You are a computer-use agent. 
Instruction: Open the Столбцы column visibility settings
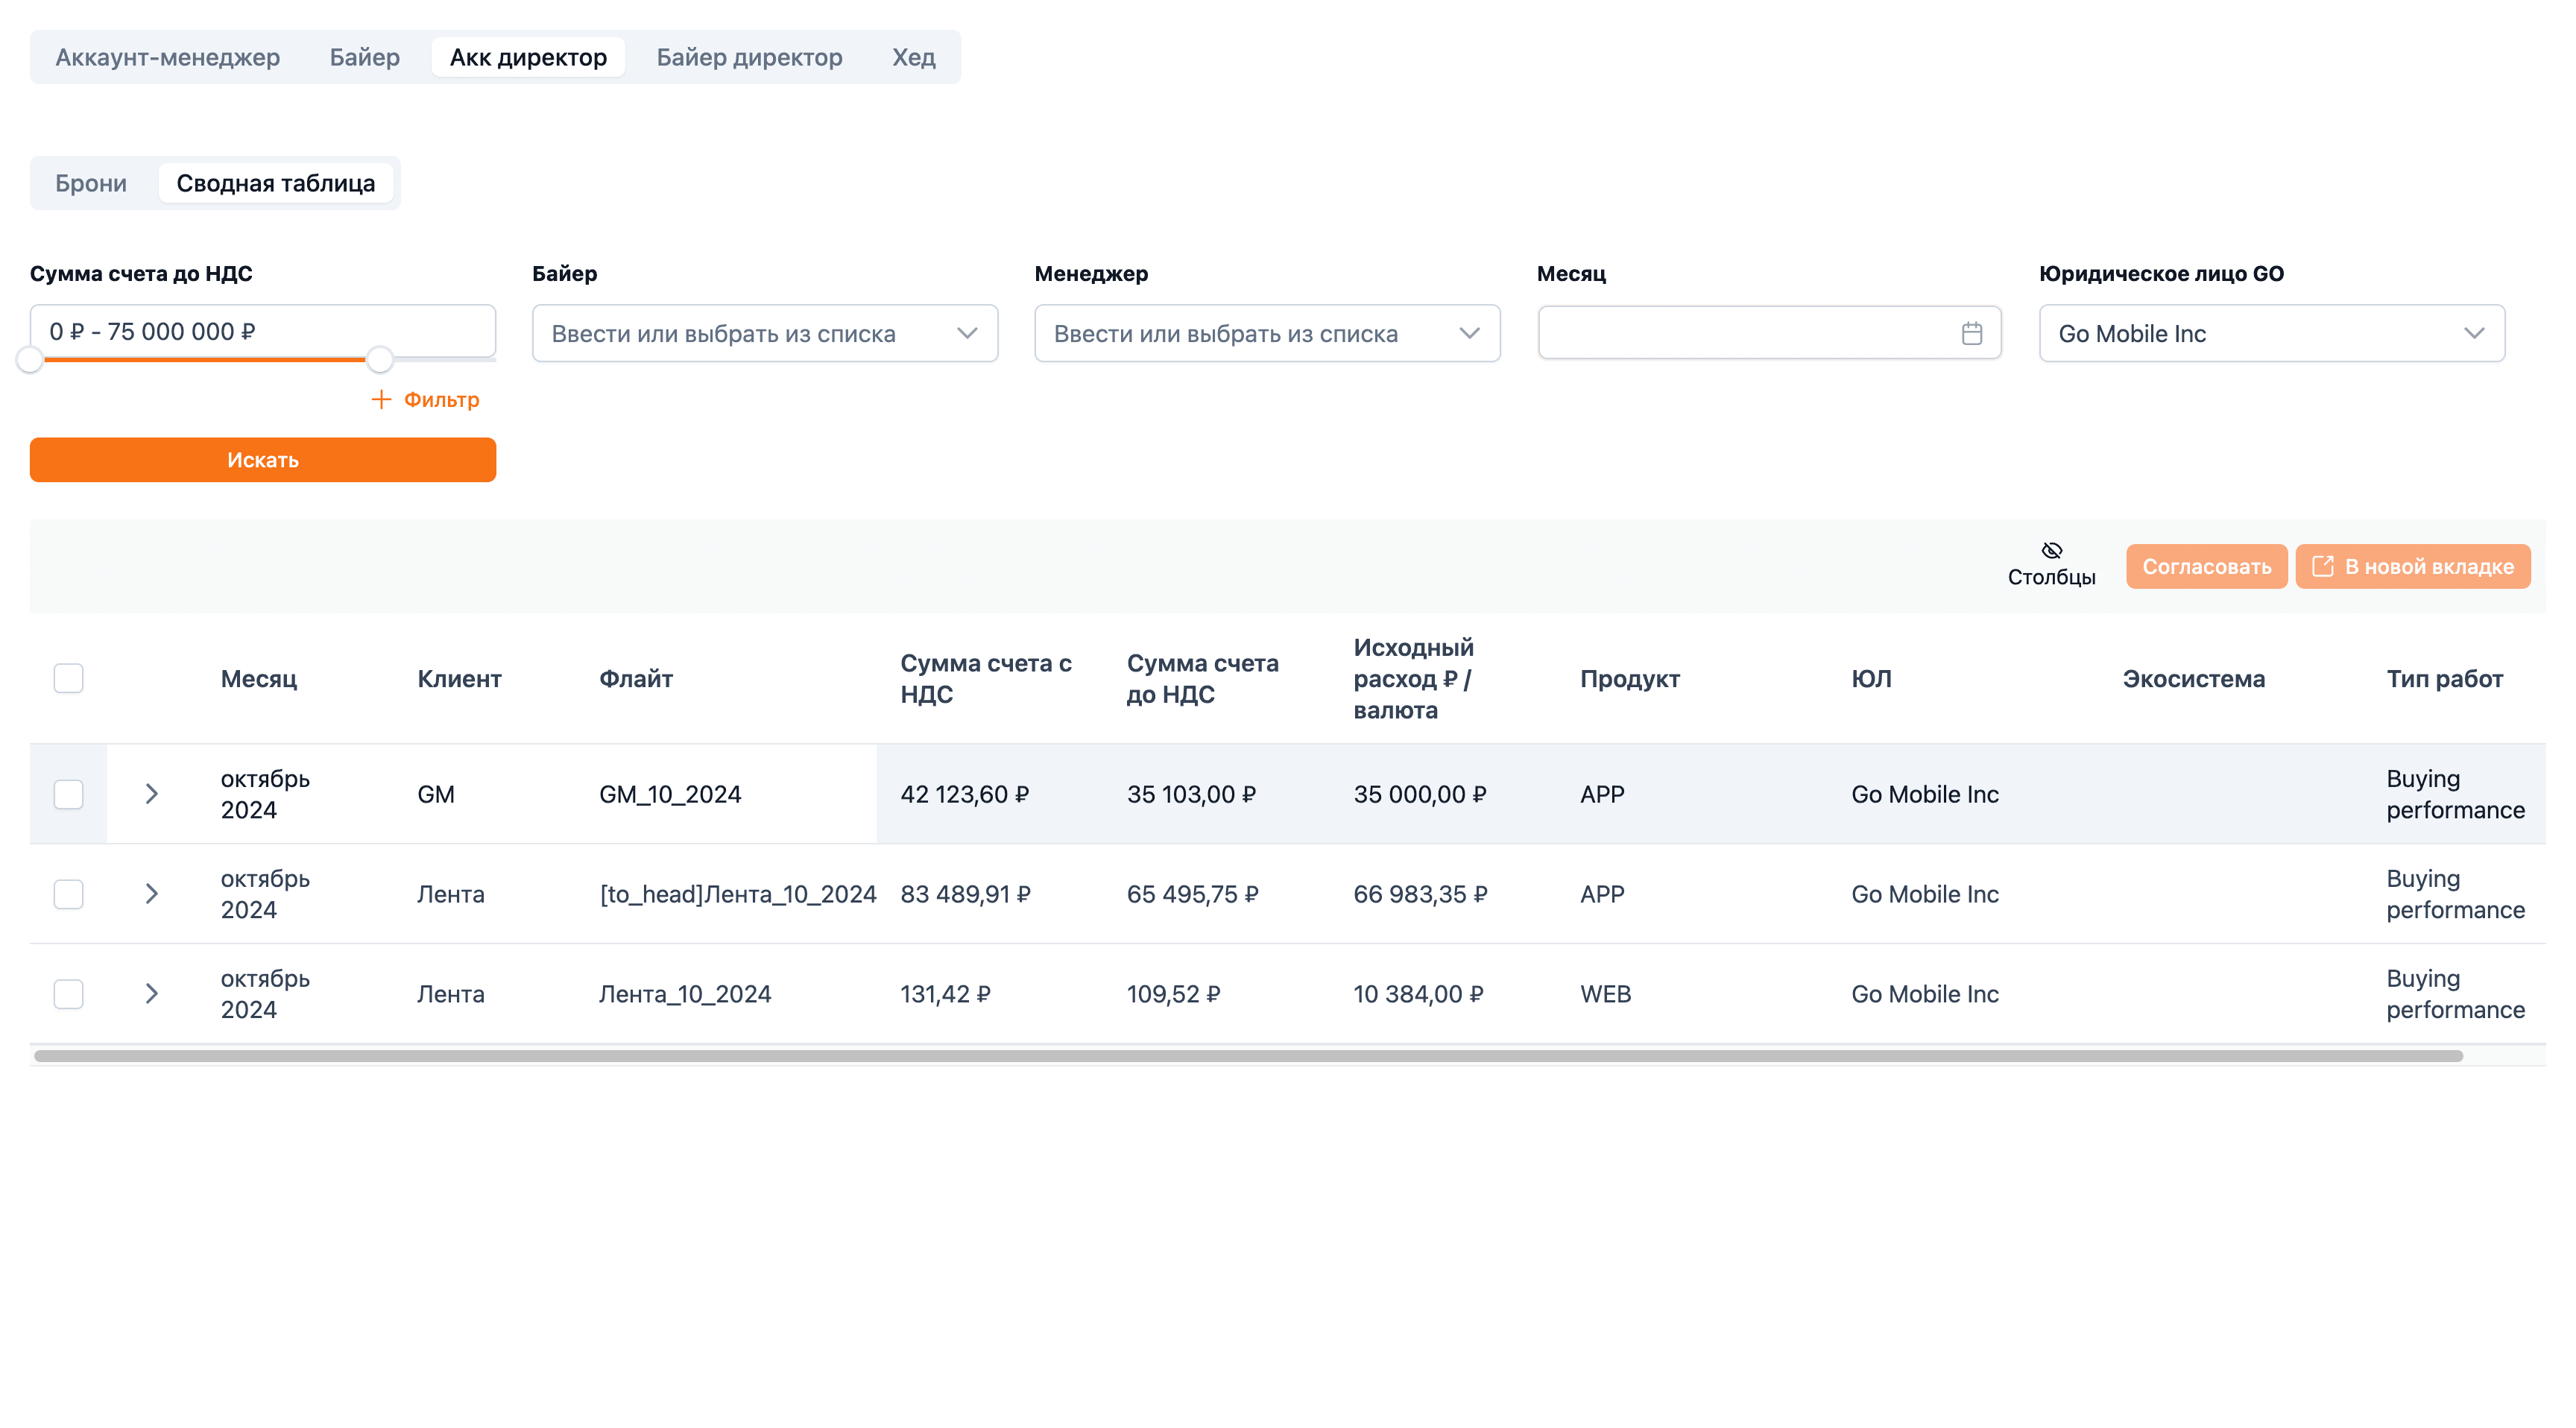tap(2051, 565)
